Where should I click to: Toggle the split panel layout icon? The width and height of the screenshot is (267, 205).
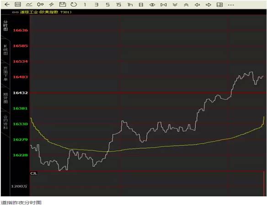coord(219,5)
